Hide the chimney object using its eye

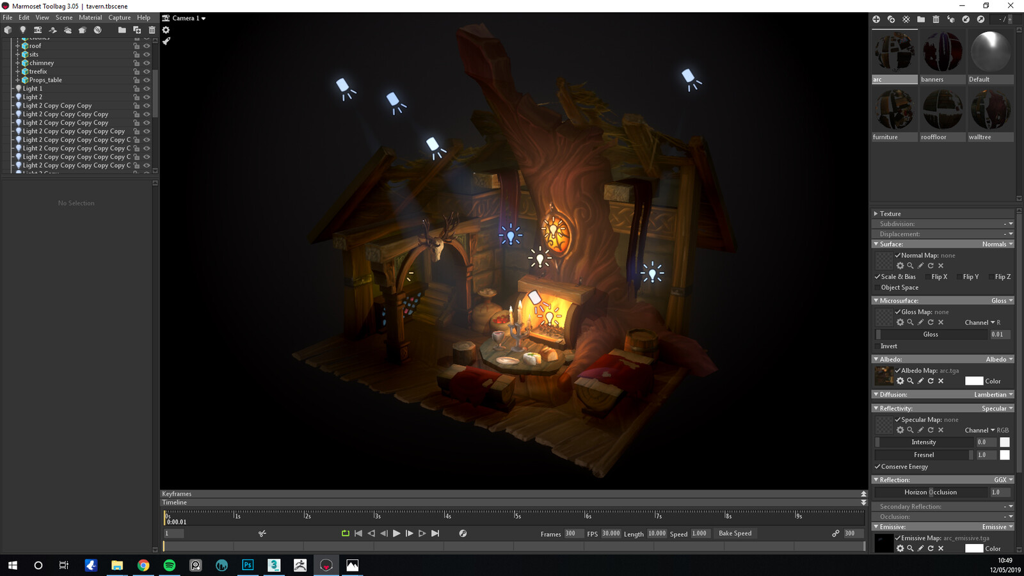pos(147,63)
